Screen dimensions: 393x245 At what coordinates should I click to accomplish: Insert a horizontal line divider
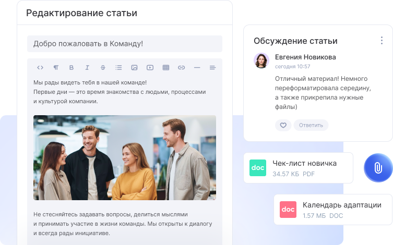(x=197, y=68)
